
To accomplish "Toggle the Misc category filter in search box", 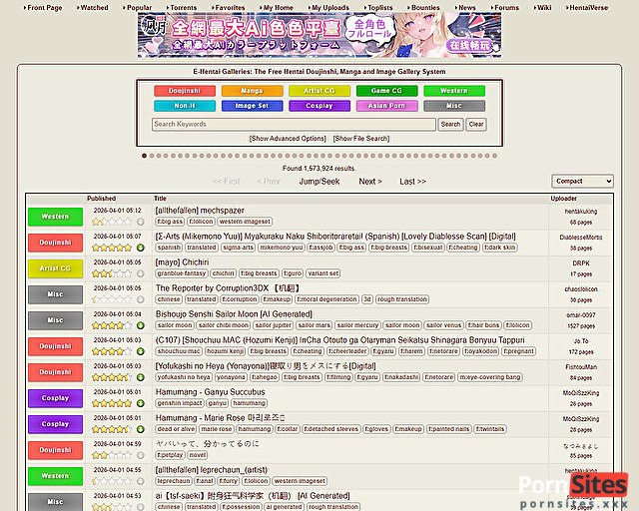I will 454,106.
